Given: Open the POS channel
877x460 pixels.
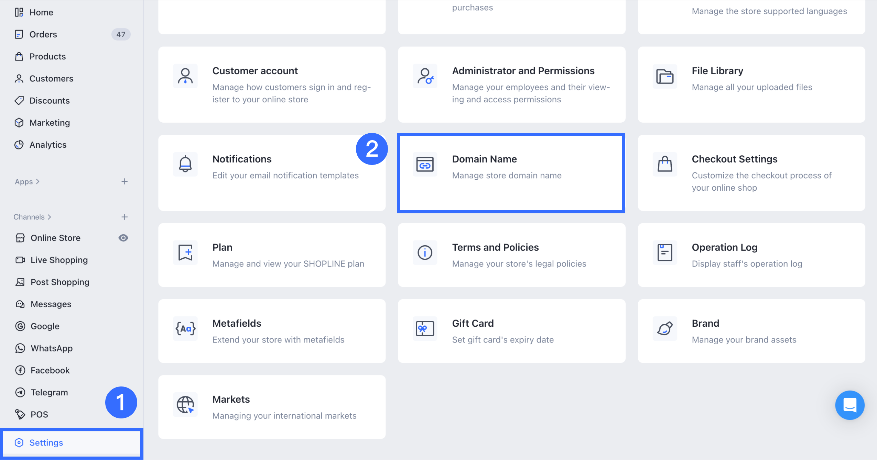Looking at the screenshot, I should 39,414.
